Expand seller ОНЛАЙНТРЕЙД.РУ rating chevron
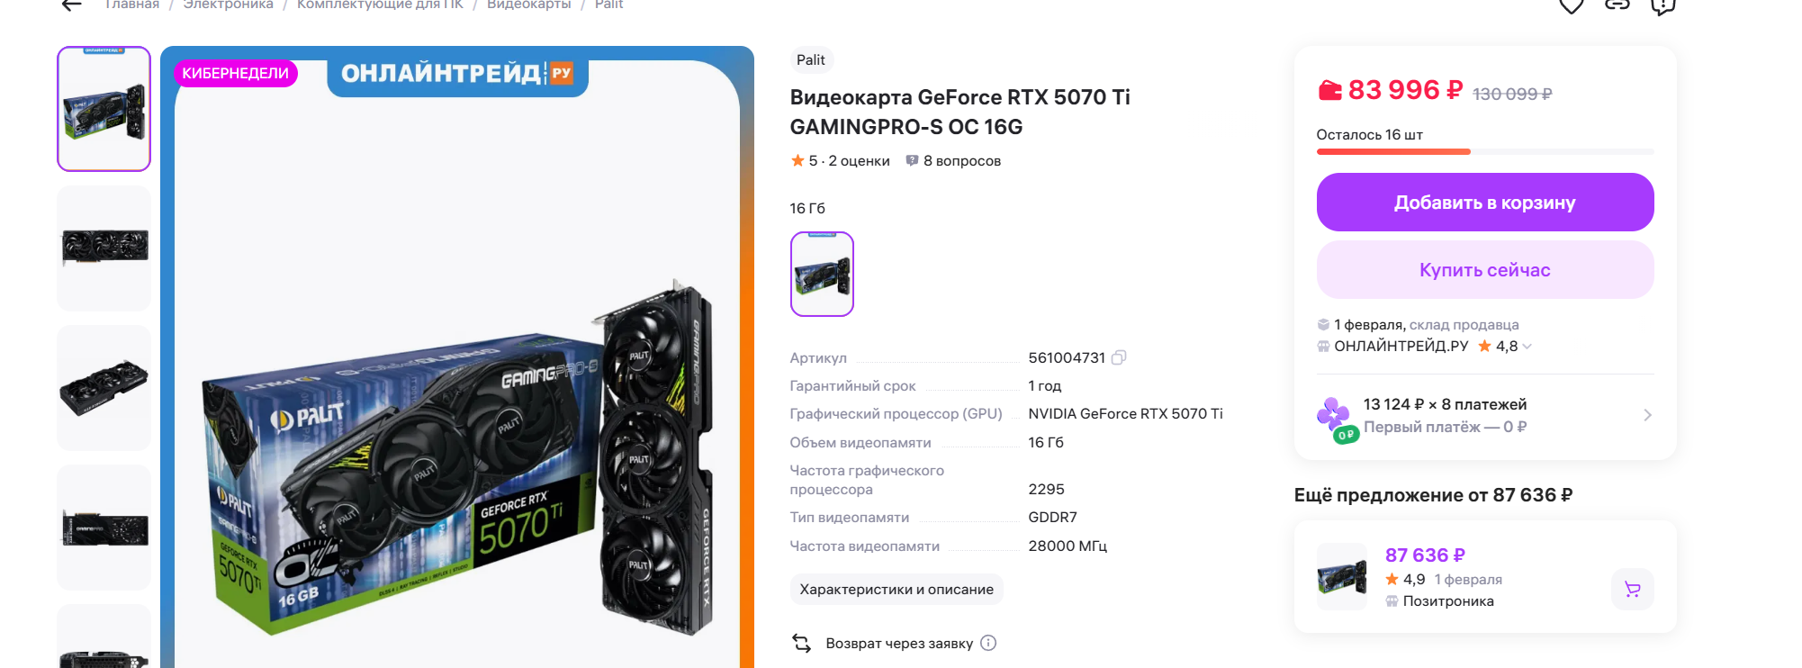The height and width of the screenshot is (668, 1802). 1527,347
